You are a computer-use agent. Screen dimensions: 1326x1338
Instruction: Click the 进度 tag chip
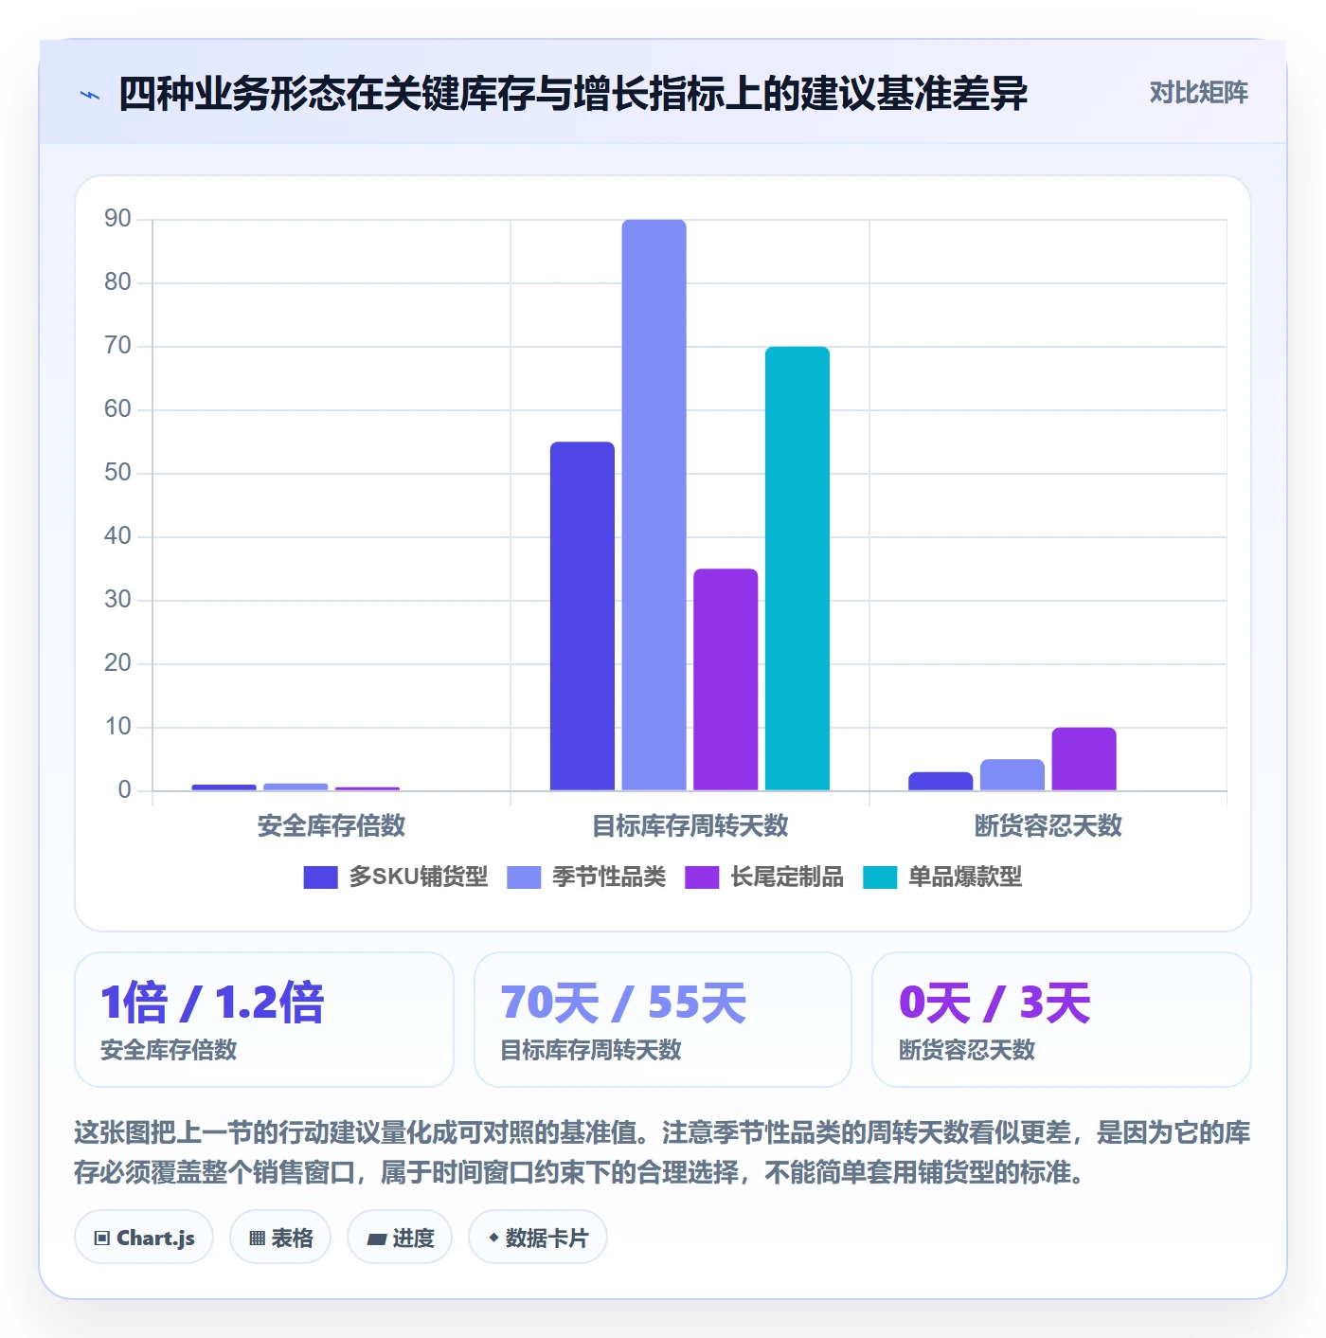pos(400,1238)
